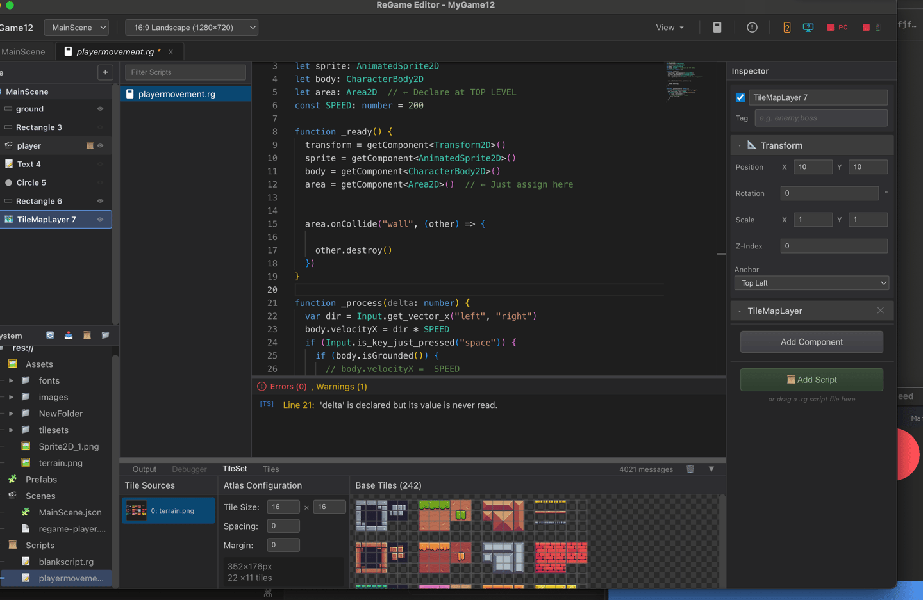
Task: Click the plus button to add scene node
Action: (105, 72)
